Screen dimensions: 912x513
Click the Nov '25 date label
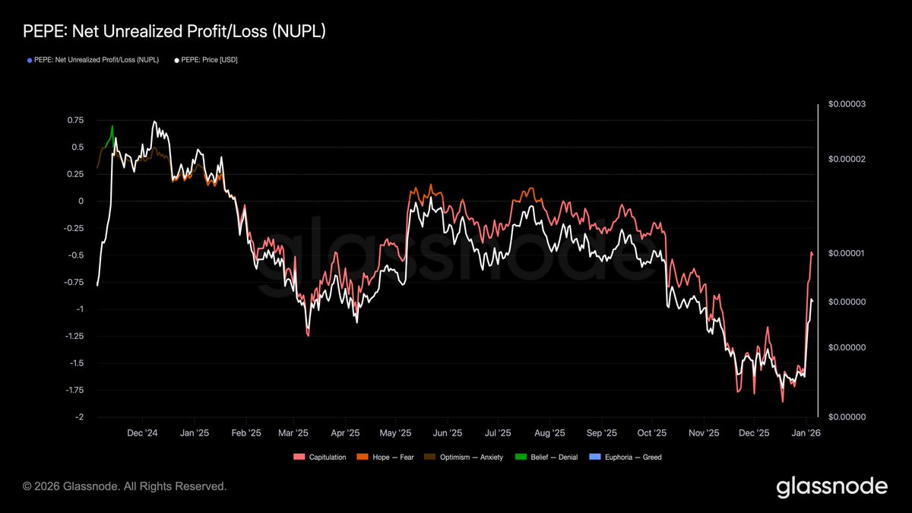coord(704,433)
